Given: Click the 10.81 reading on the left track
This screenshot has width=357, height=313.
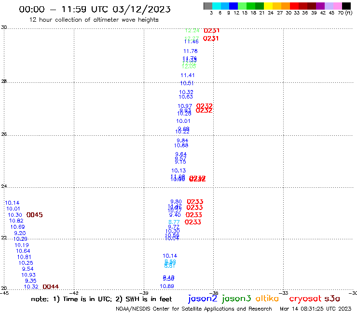Looking at the screenshot, I should pyautogui.click(x=24, y=257).
